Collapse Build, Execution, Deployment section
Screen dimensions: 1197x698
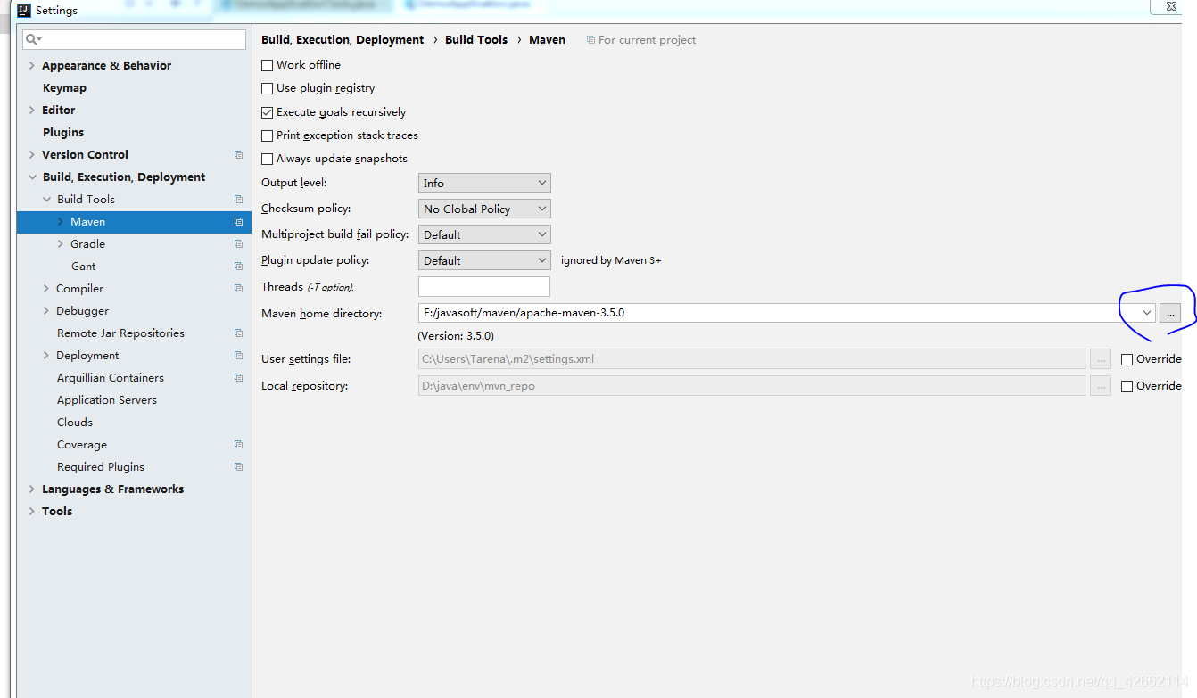(32, 177)
